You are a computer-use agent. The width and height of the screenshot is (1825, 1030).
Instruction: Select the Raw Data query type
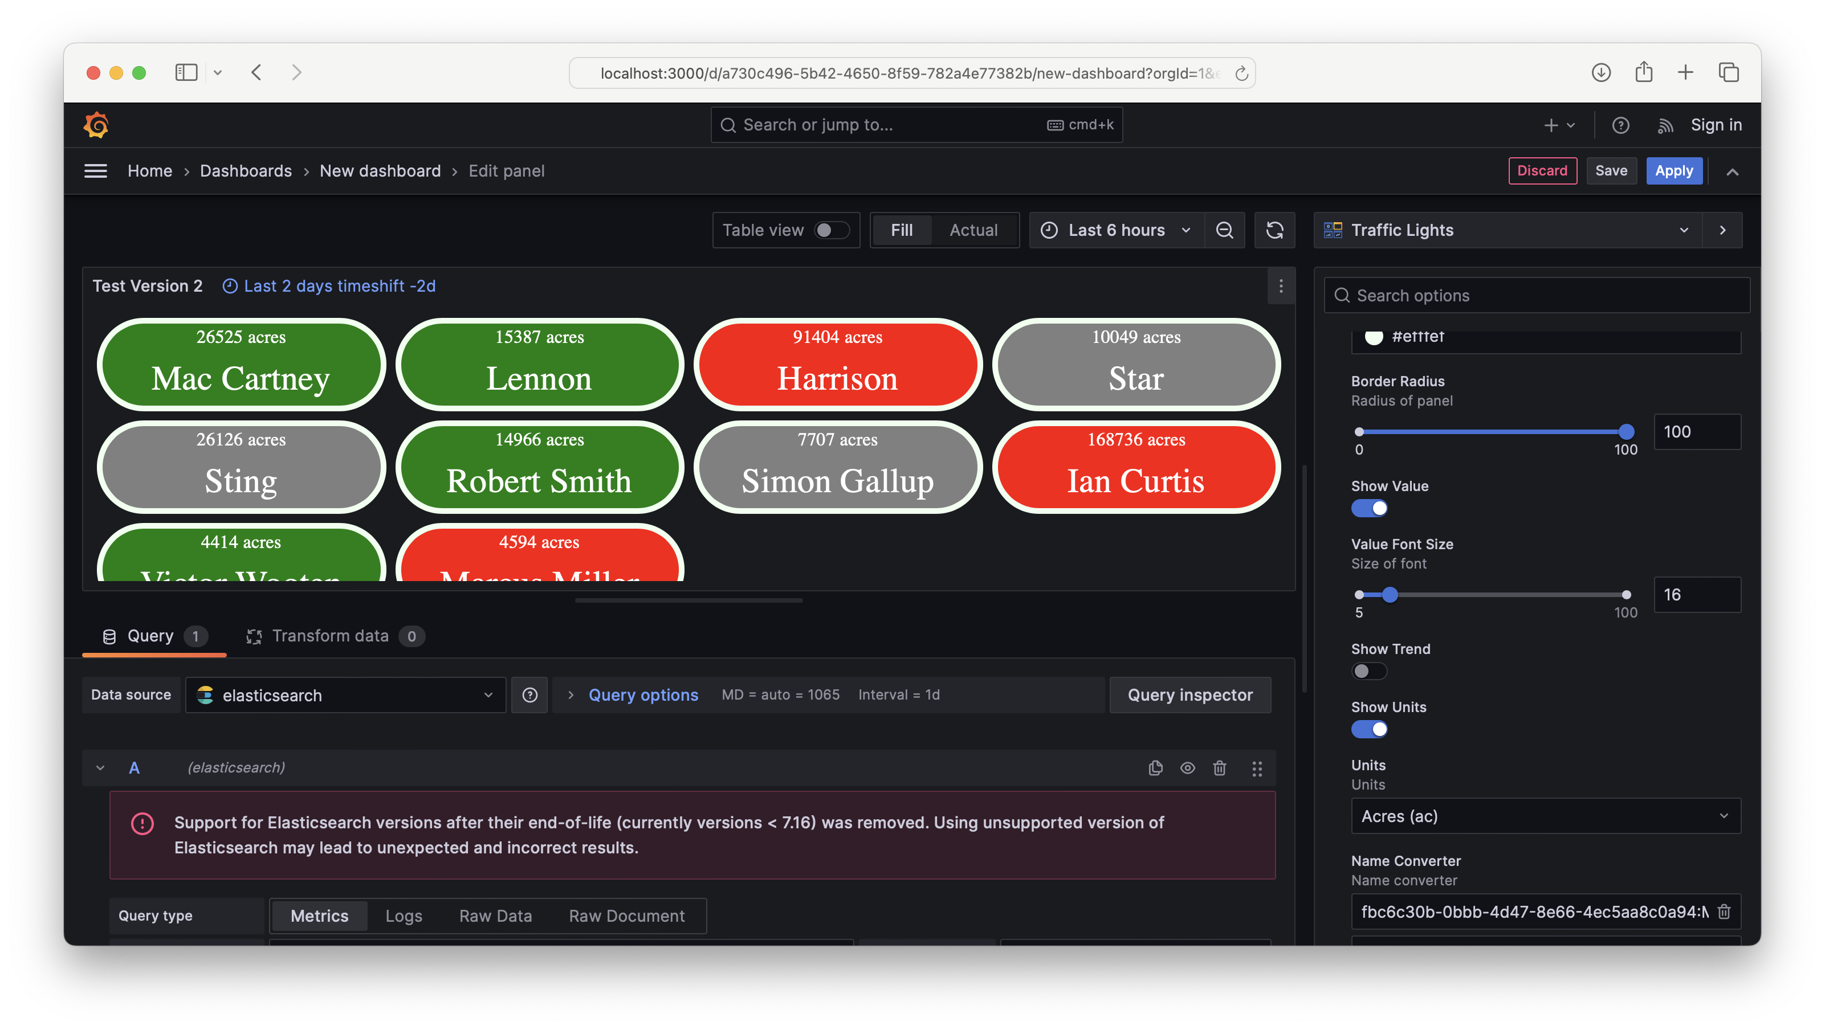(x=495, y=916)
